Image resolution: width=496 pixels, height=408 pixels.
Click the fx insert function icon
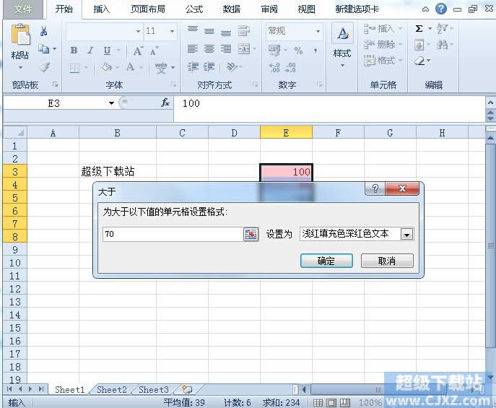click(165, 103)
